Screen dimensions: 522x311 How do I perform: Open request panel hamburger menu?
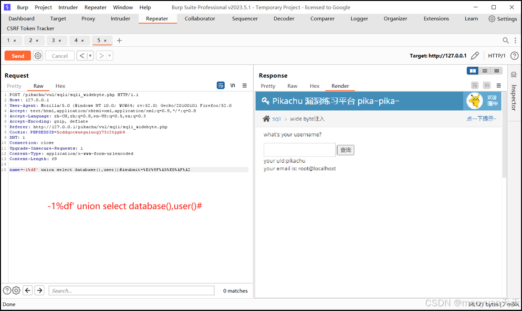pos(244,85)
